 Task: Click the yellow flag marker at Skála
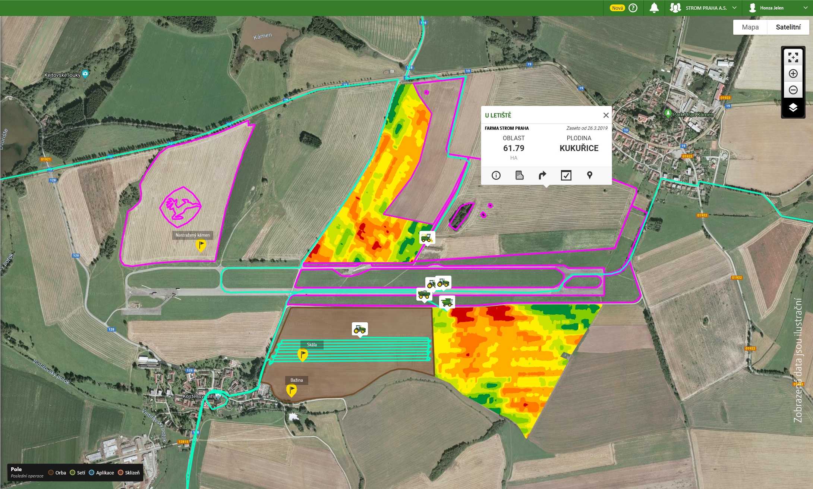(x=302, y=355)
